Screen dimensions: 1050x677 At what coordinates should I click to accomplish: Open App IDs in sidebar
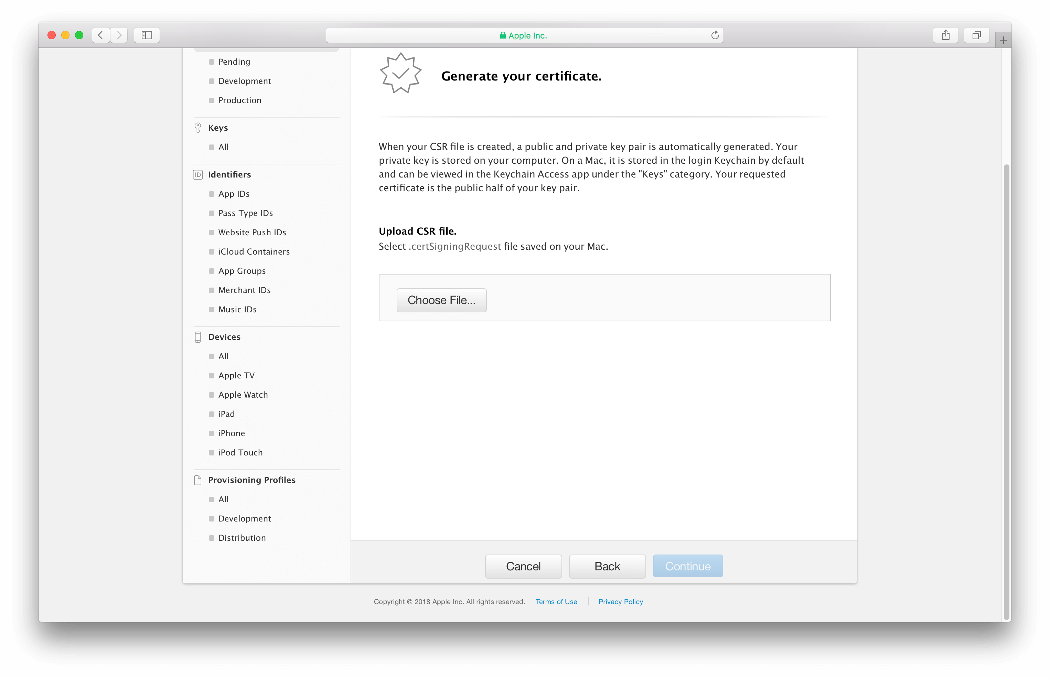click(x=234, y=194)
